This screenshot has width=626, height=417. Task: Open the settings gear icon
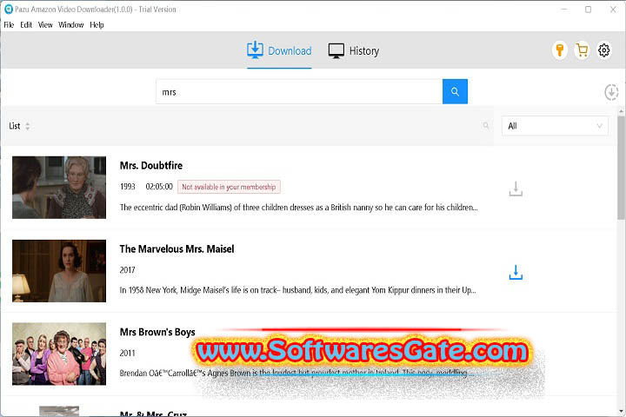coord(604,50)
